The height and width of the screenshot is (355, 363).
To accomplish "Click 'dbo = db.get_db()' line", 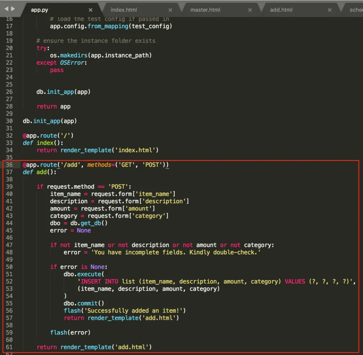I will 79,223.
